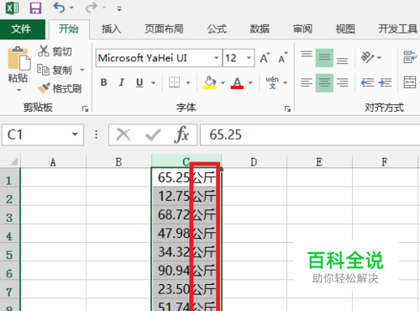Viewport: 420px width, 311px height.
Task: Click the wrap text icon
Action: click(410, 57)
